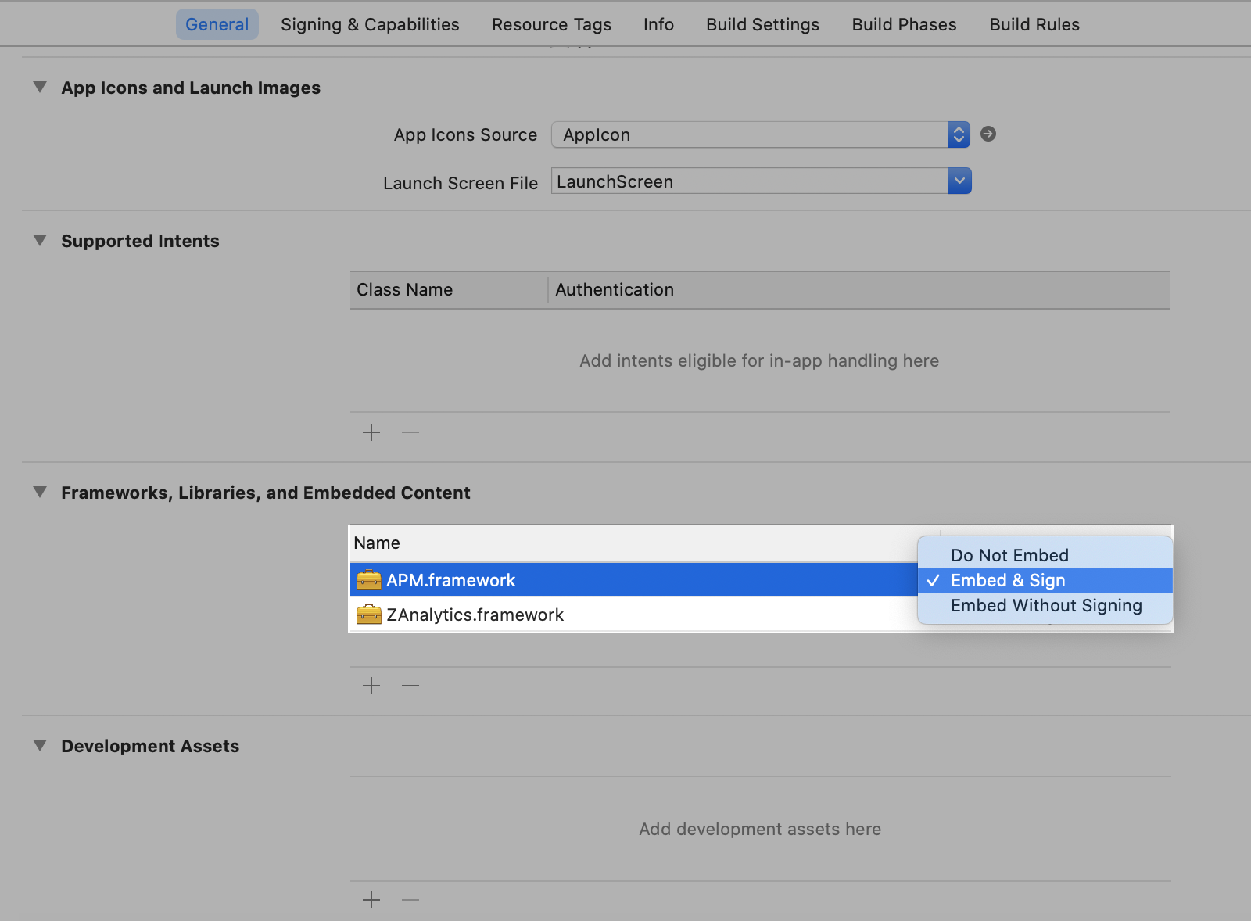Image resolution: width=1251 pixels, height=921 pixels.
Task: Click the ZAnalytics.framework toolbox icon
Action: point(368,615)
